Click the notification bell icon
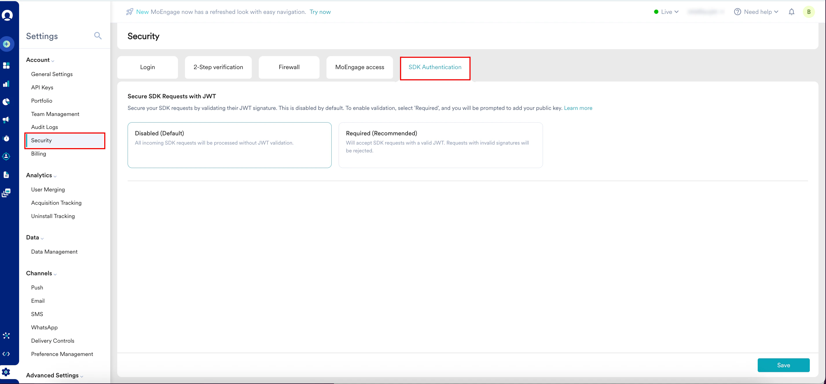This screenshot has height=384, width=826. click(791, 12)
